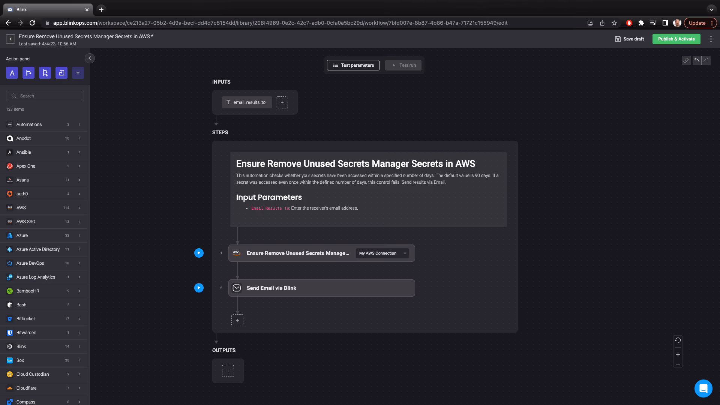
Task: Select the email_results_to input chip
Action: point(247,102)
